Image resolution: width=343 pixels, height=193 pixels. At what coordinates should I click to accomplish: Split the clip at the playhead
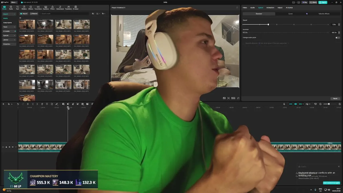(x=28, y=104)
